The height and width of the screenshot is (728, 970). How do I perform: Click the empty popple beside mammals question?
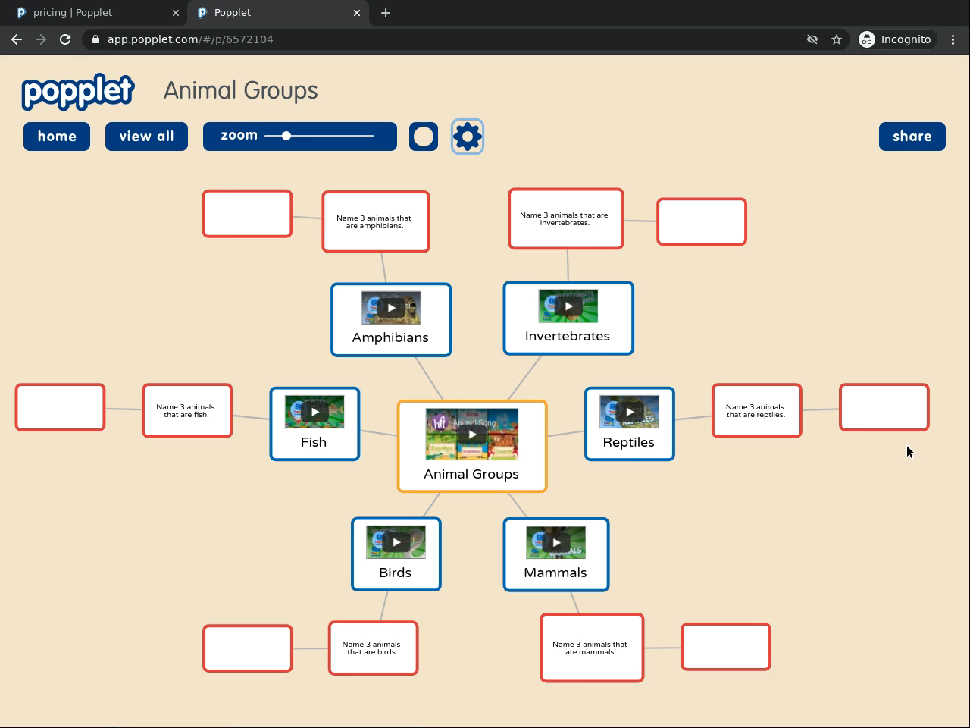pos(726,647)
